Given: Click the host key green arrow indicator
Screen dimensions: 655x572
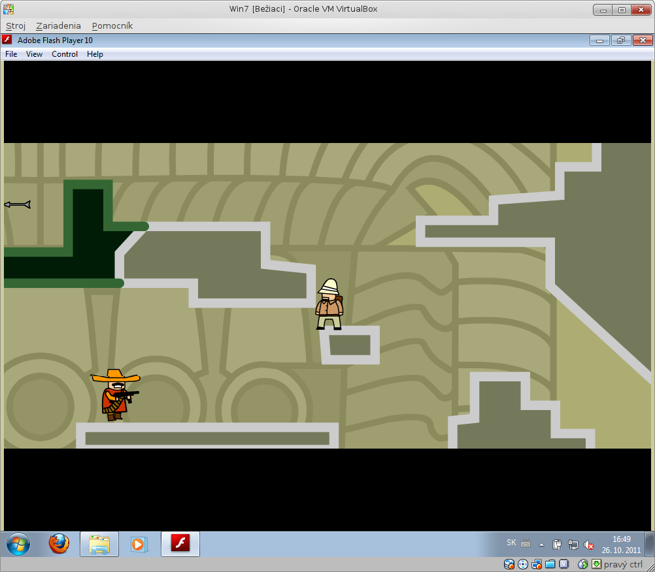Looking at the screenshot, I should pyautogui.click(x=597, y=564).
